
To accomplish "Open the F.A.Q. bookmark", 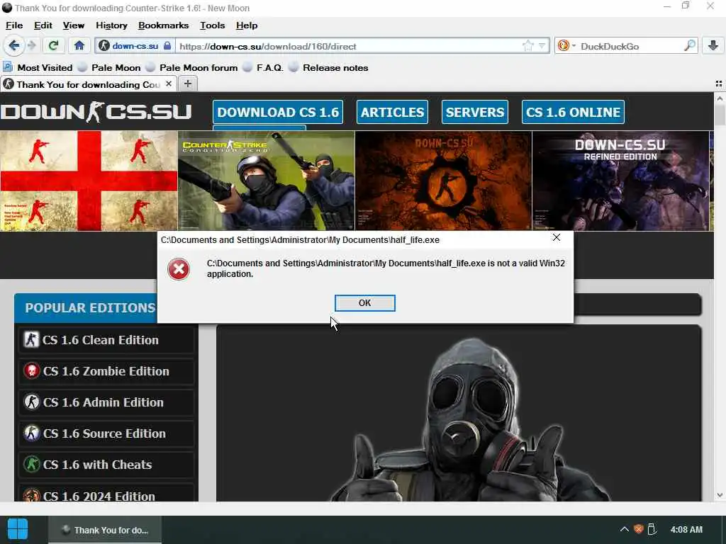I will 263,67.
